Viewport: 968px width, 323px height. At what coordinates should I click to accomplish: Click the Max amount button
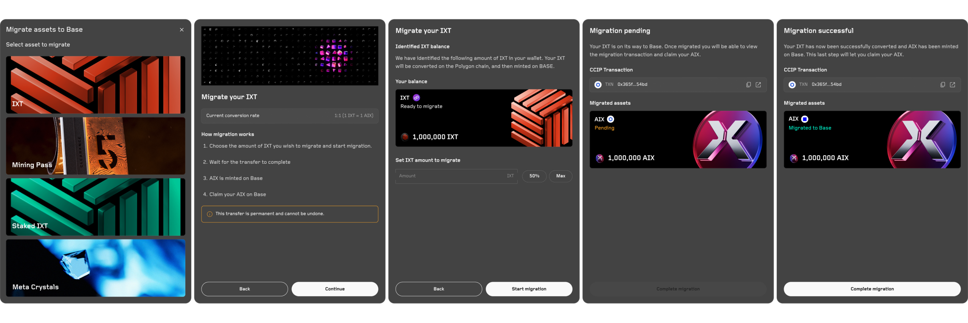(560, 176)
